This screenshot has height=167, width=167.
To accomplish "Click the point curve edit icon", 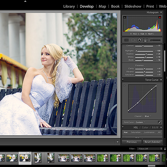I will (160, 122).
